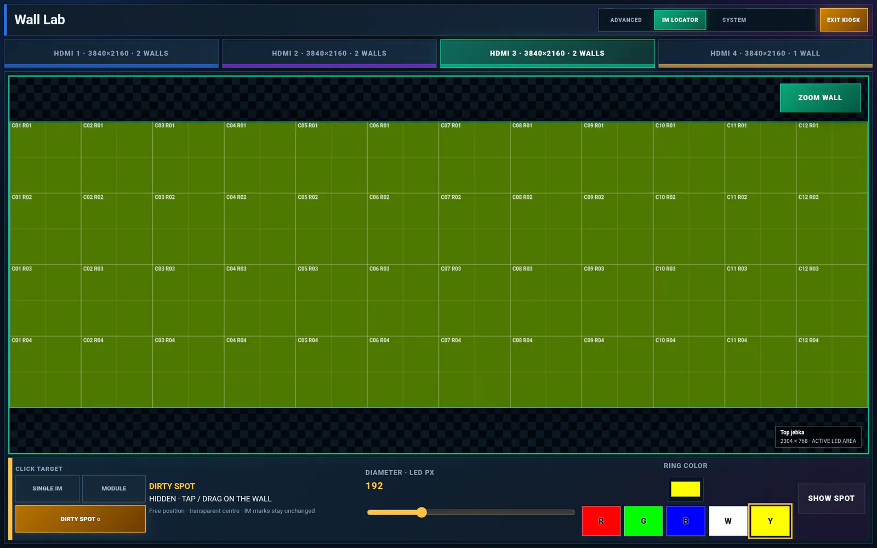Pick the blue B ring color
Viewport: 877px width, 548px height.
(686, 521)
